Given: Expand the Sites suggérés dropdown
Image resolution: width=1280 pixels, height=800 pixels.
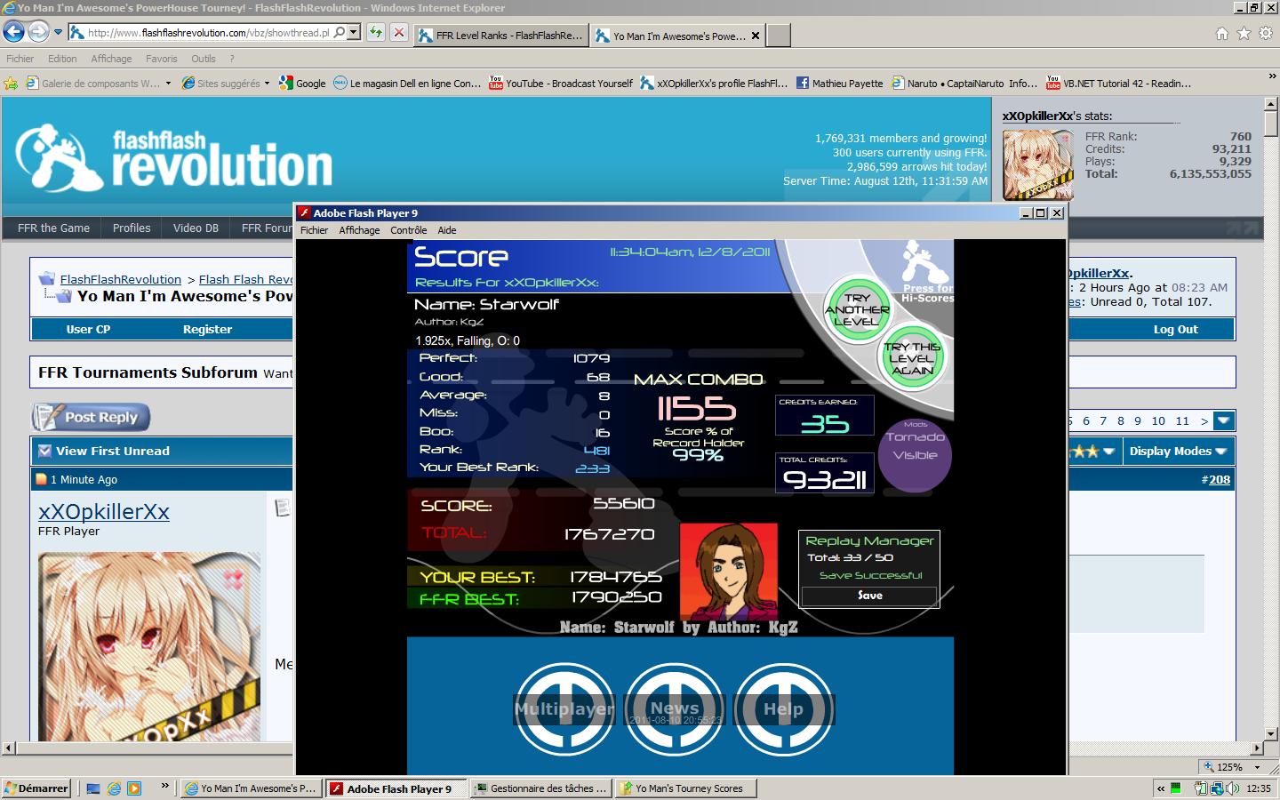Looking at the screenshot, I should pos(267,84).
